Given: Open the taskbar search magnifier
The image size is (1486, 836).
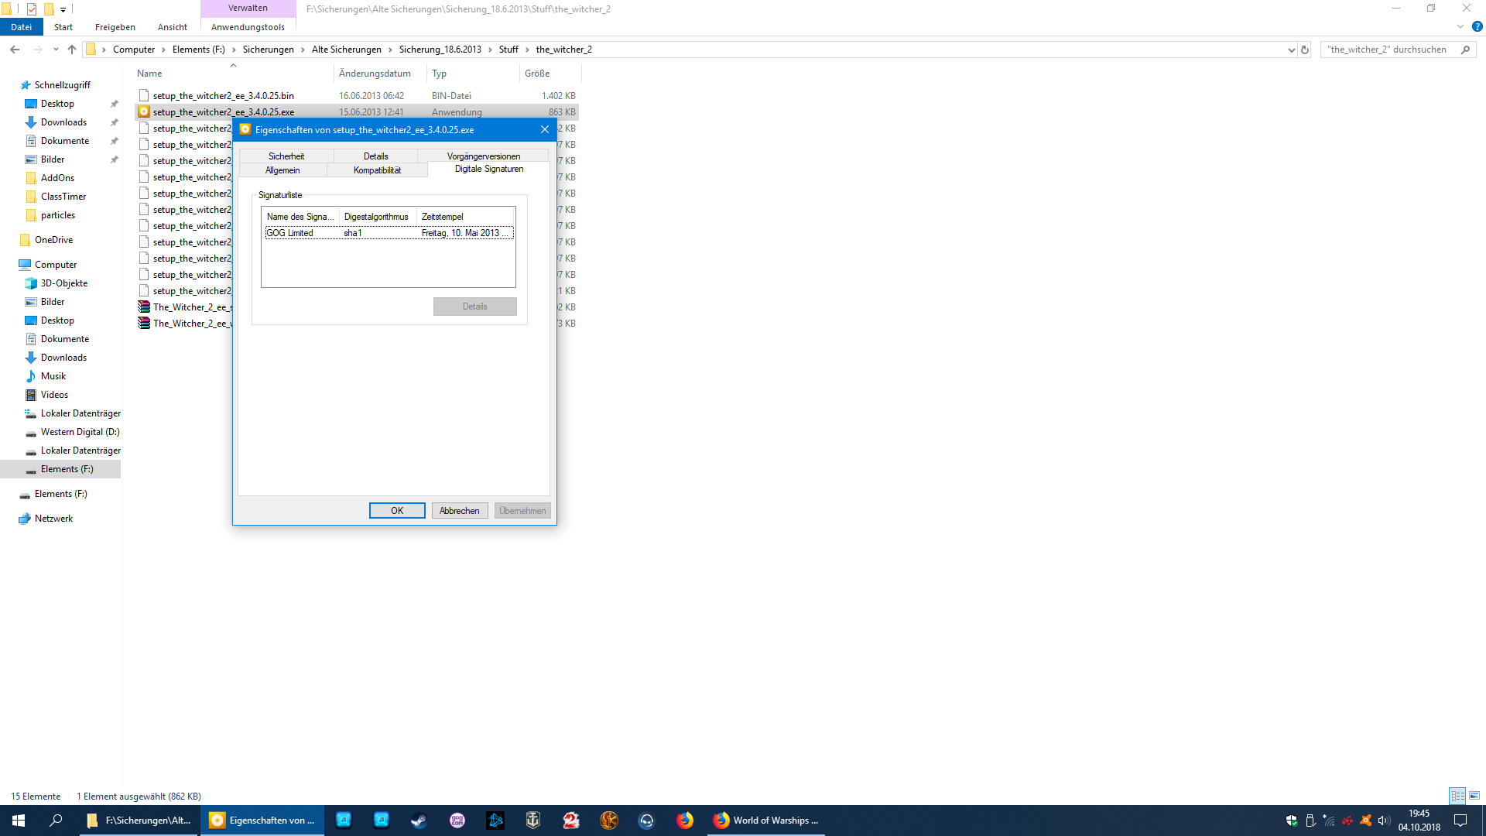Looking at the screenshot, I should [56, 821].
